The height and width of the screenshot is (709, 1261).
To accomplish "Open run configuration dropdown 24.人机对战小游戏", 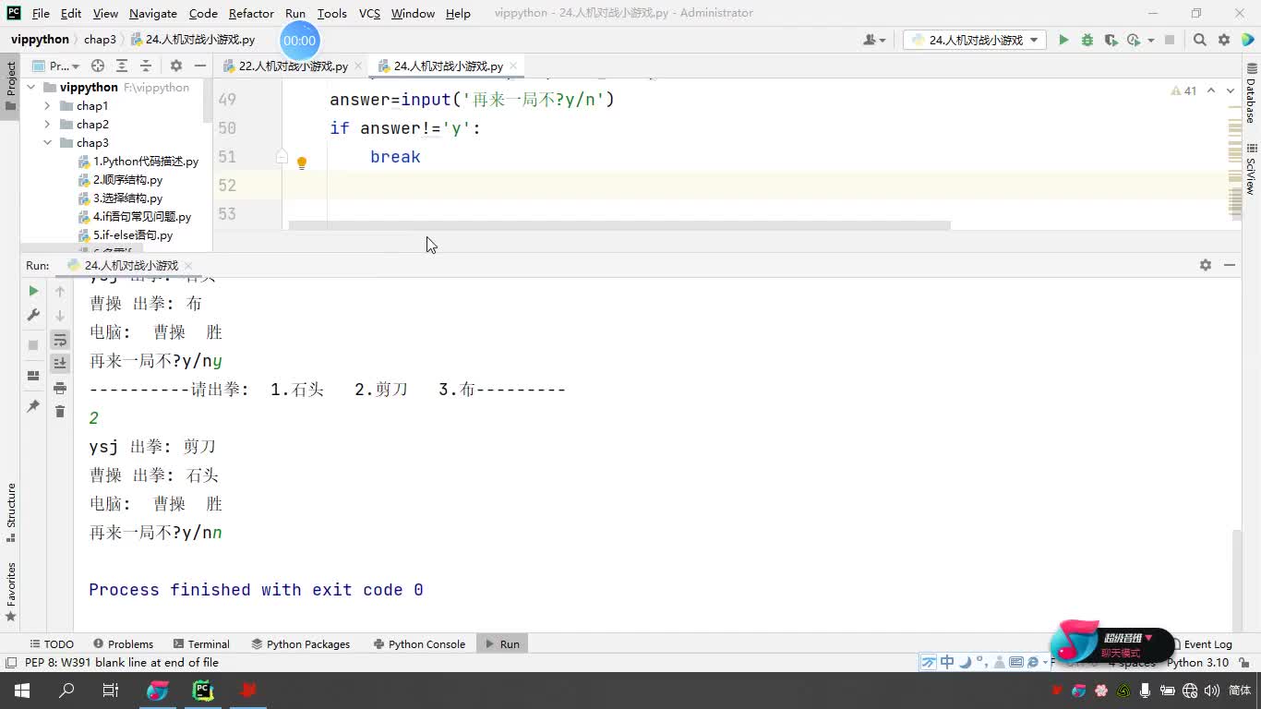I will tap(975, 40).
